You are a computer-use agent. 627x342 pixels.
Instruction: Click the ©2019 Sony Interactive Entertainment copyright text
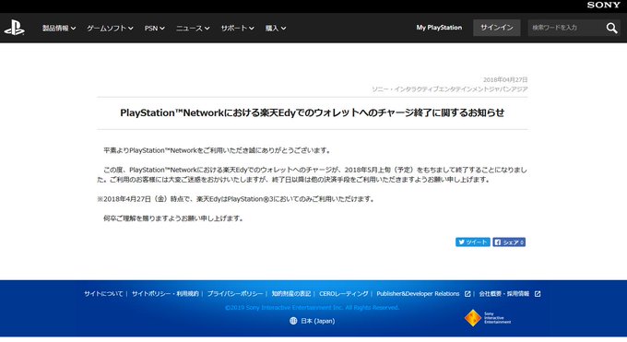tap(312, 308)
